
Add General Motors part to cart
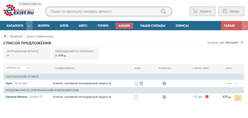click(238, 98)
